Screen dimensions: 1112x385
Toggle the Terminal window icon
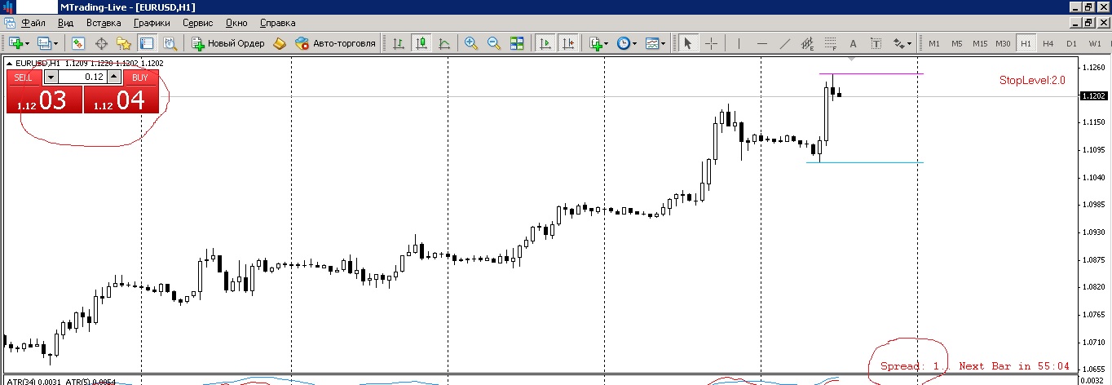(x=147, y=43)
